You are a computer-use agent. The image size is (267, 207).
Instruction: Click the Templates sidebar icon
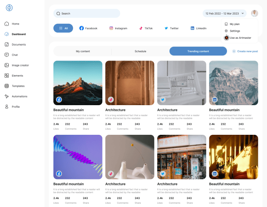point(7,86)
